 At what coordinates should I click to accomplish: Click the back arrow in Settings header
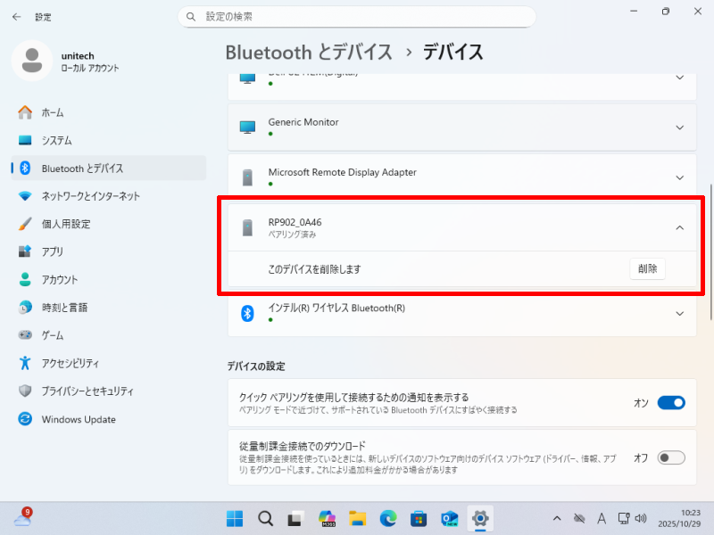coord(16,17)
